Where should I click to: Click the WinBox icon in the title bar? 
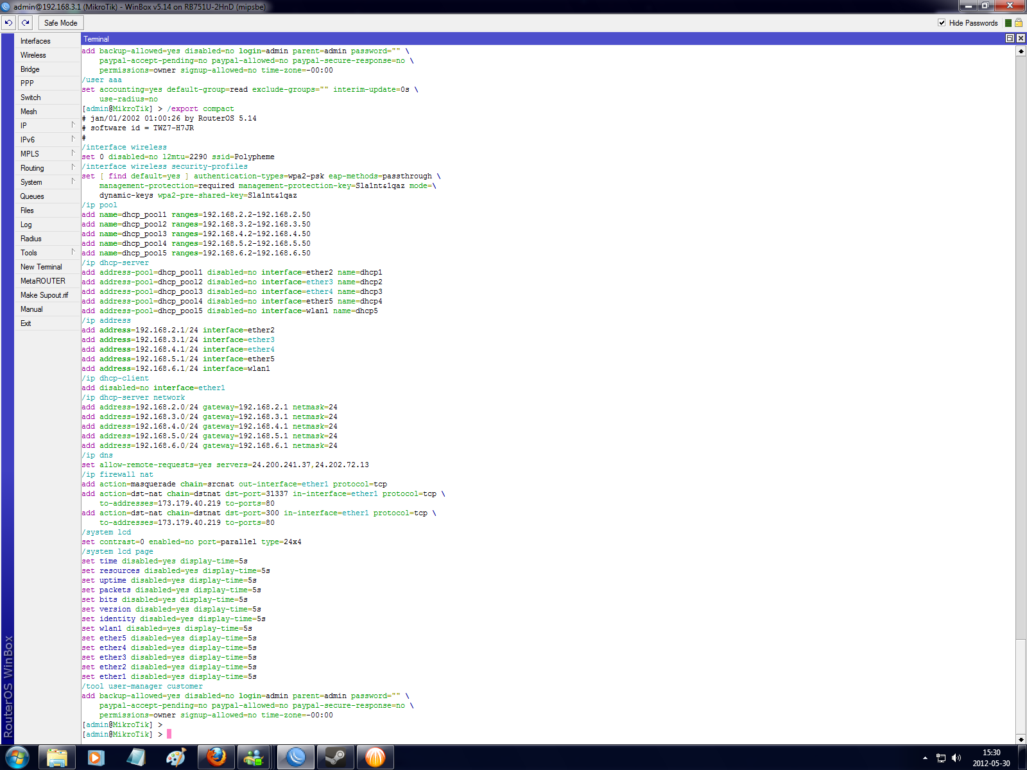click(6, 6)
